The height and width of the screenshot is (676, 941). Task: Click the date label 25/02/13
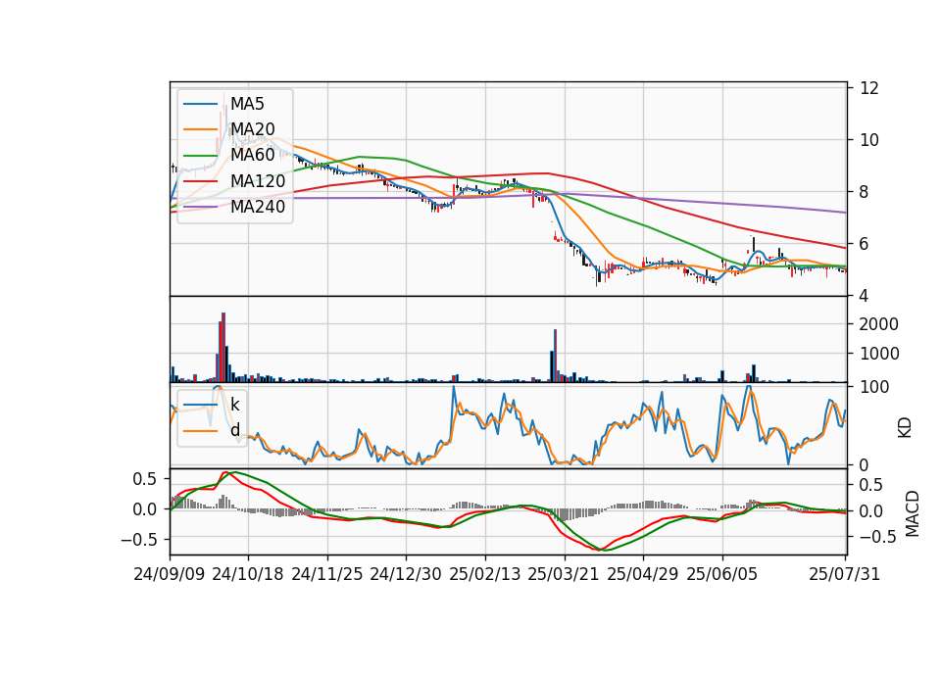485,574
